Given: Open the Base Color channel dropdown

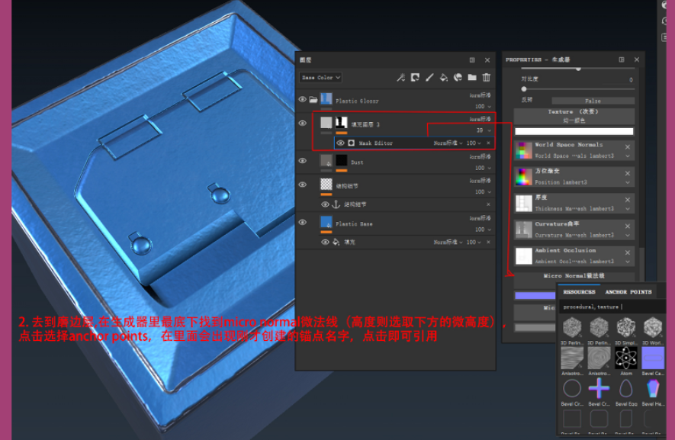Looking at the screenshot, I should [x=320, y=78].
